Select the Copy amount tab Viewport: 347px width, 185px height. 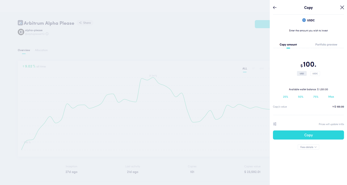(288, 44)
